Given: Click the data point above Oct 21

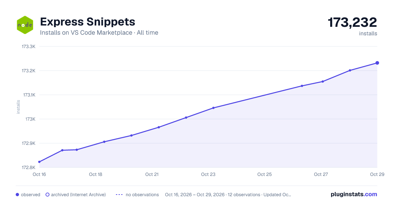Looking at the screenshot, I should (159, 127).
